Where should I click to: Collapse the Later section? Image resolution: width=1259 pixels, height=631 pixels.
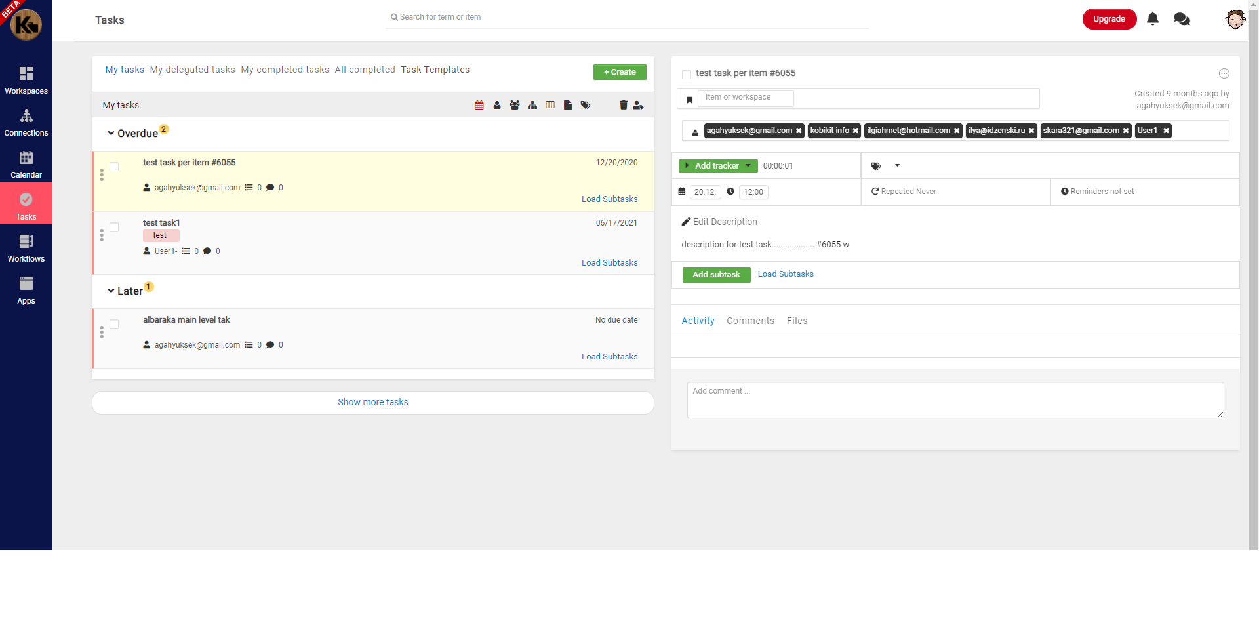coord(111,291)
